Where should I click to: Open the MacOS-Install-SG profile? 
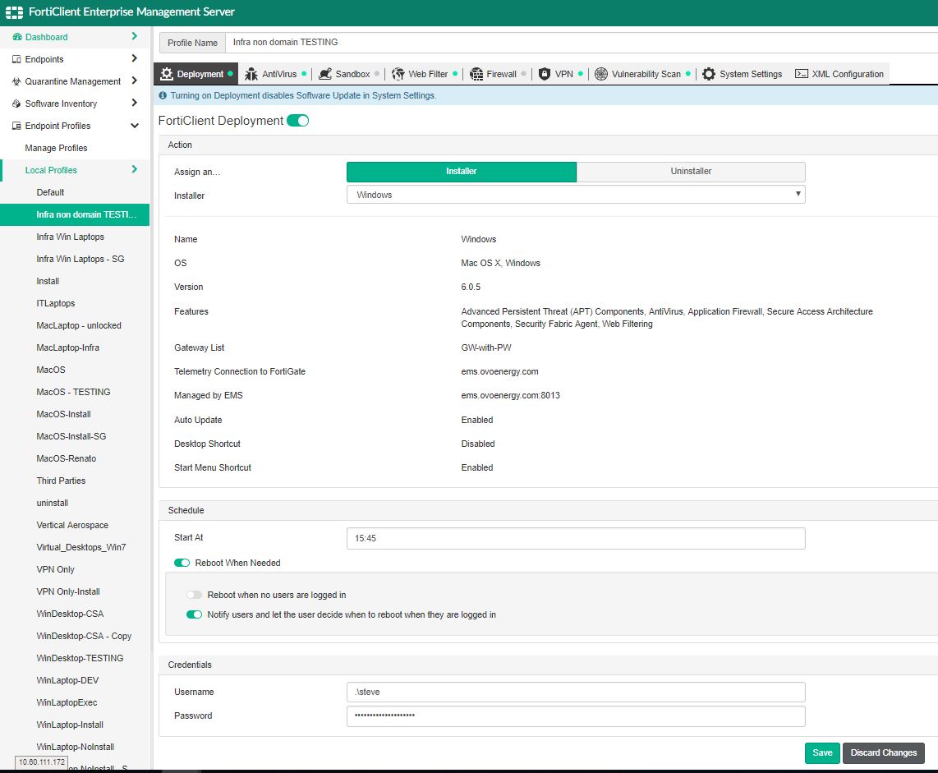[71, 436]
